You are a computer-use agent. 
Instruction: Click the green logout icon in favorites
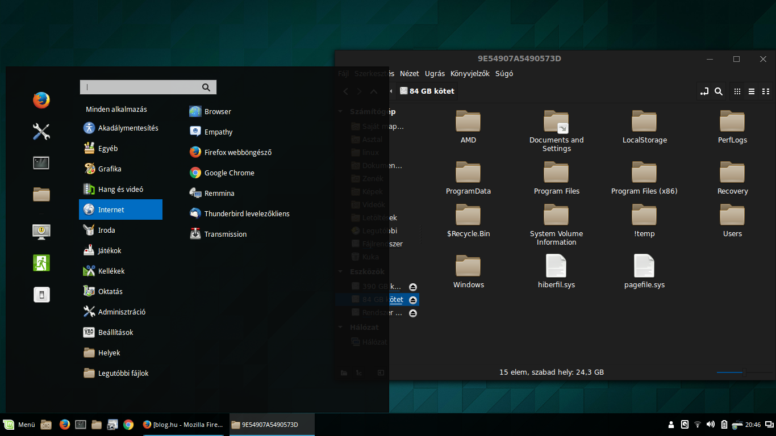click(x=41, y=263)
